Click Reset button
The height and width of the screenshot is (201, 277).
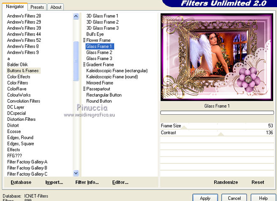tap(258, 182)
